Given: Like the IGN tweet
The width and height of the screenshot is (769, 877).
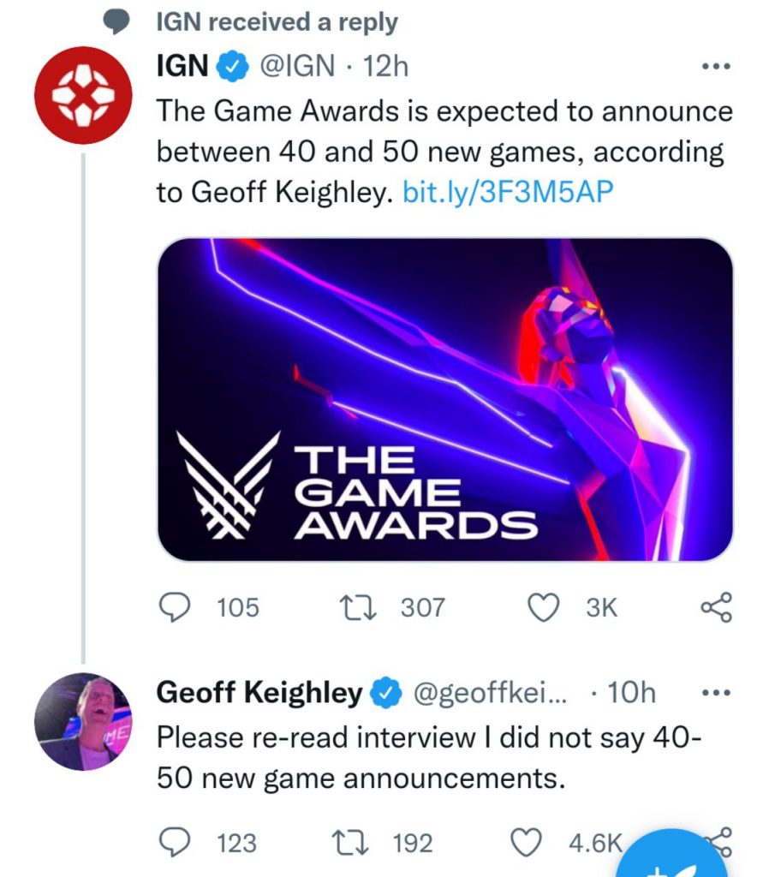Looking at the screenshot, I should (541, 607).
